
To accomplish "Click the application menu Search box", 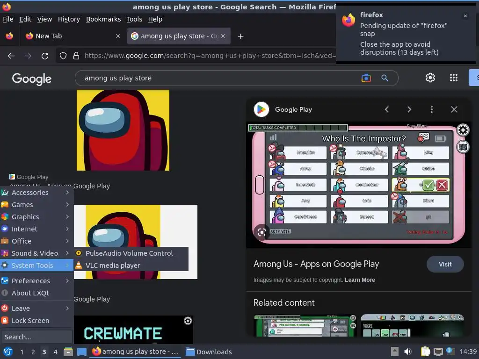I will 36,337.
